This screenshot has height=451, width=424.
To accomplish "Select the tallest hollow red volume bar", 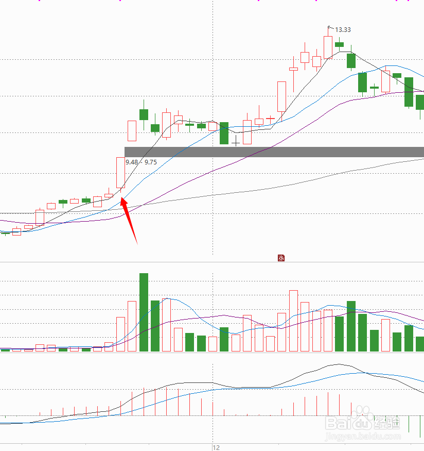I will (x=293, y=321).
